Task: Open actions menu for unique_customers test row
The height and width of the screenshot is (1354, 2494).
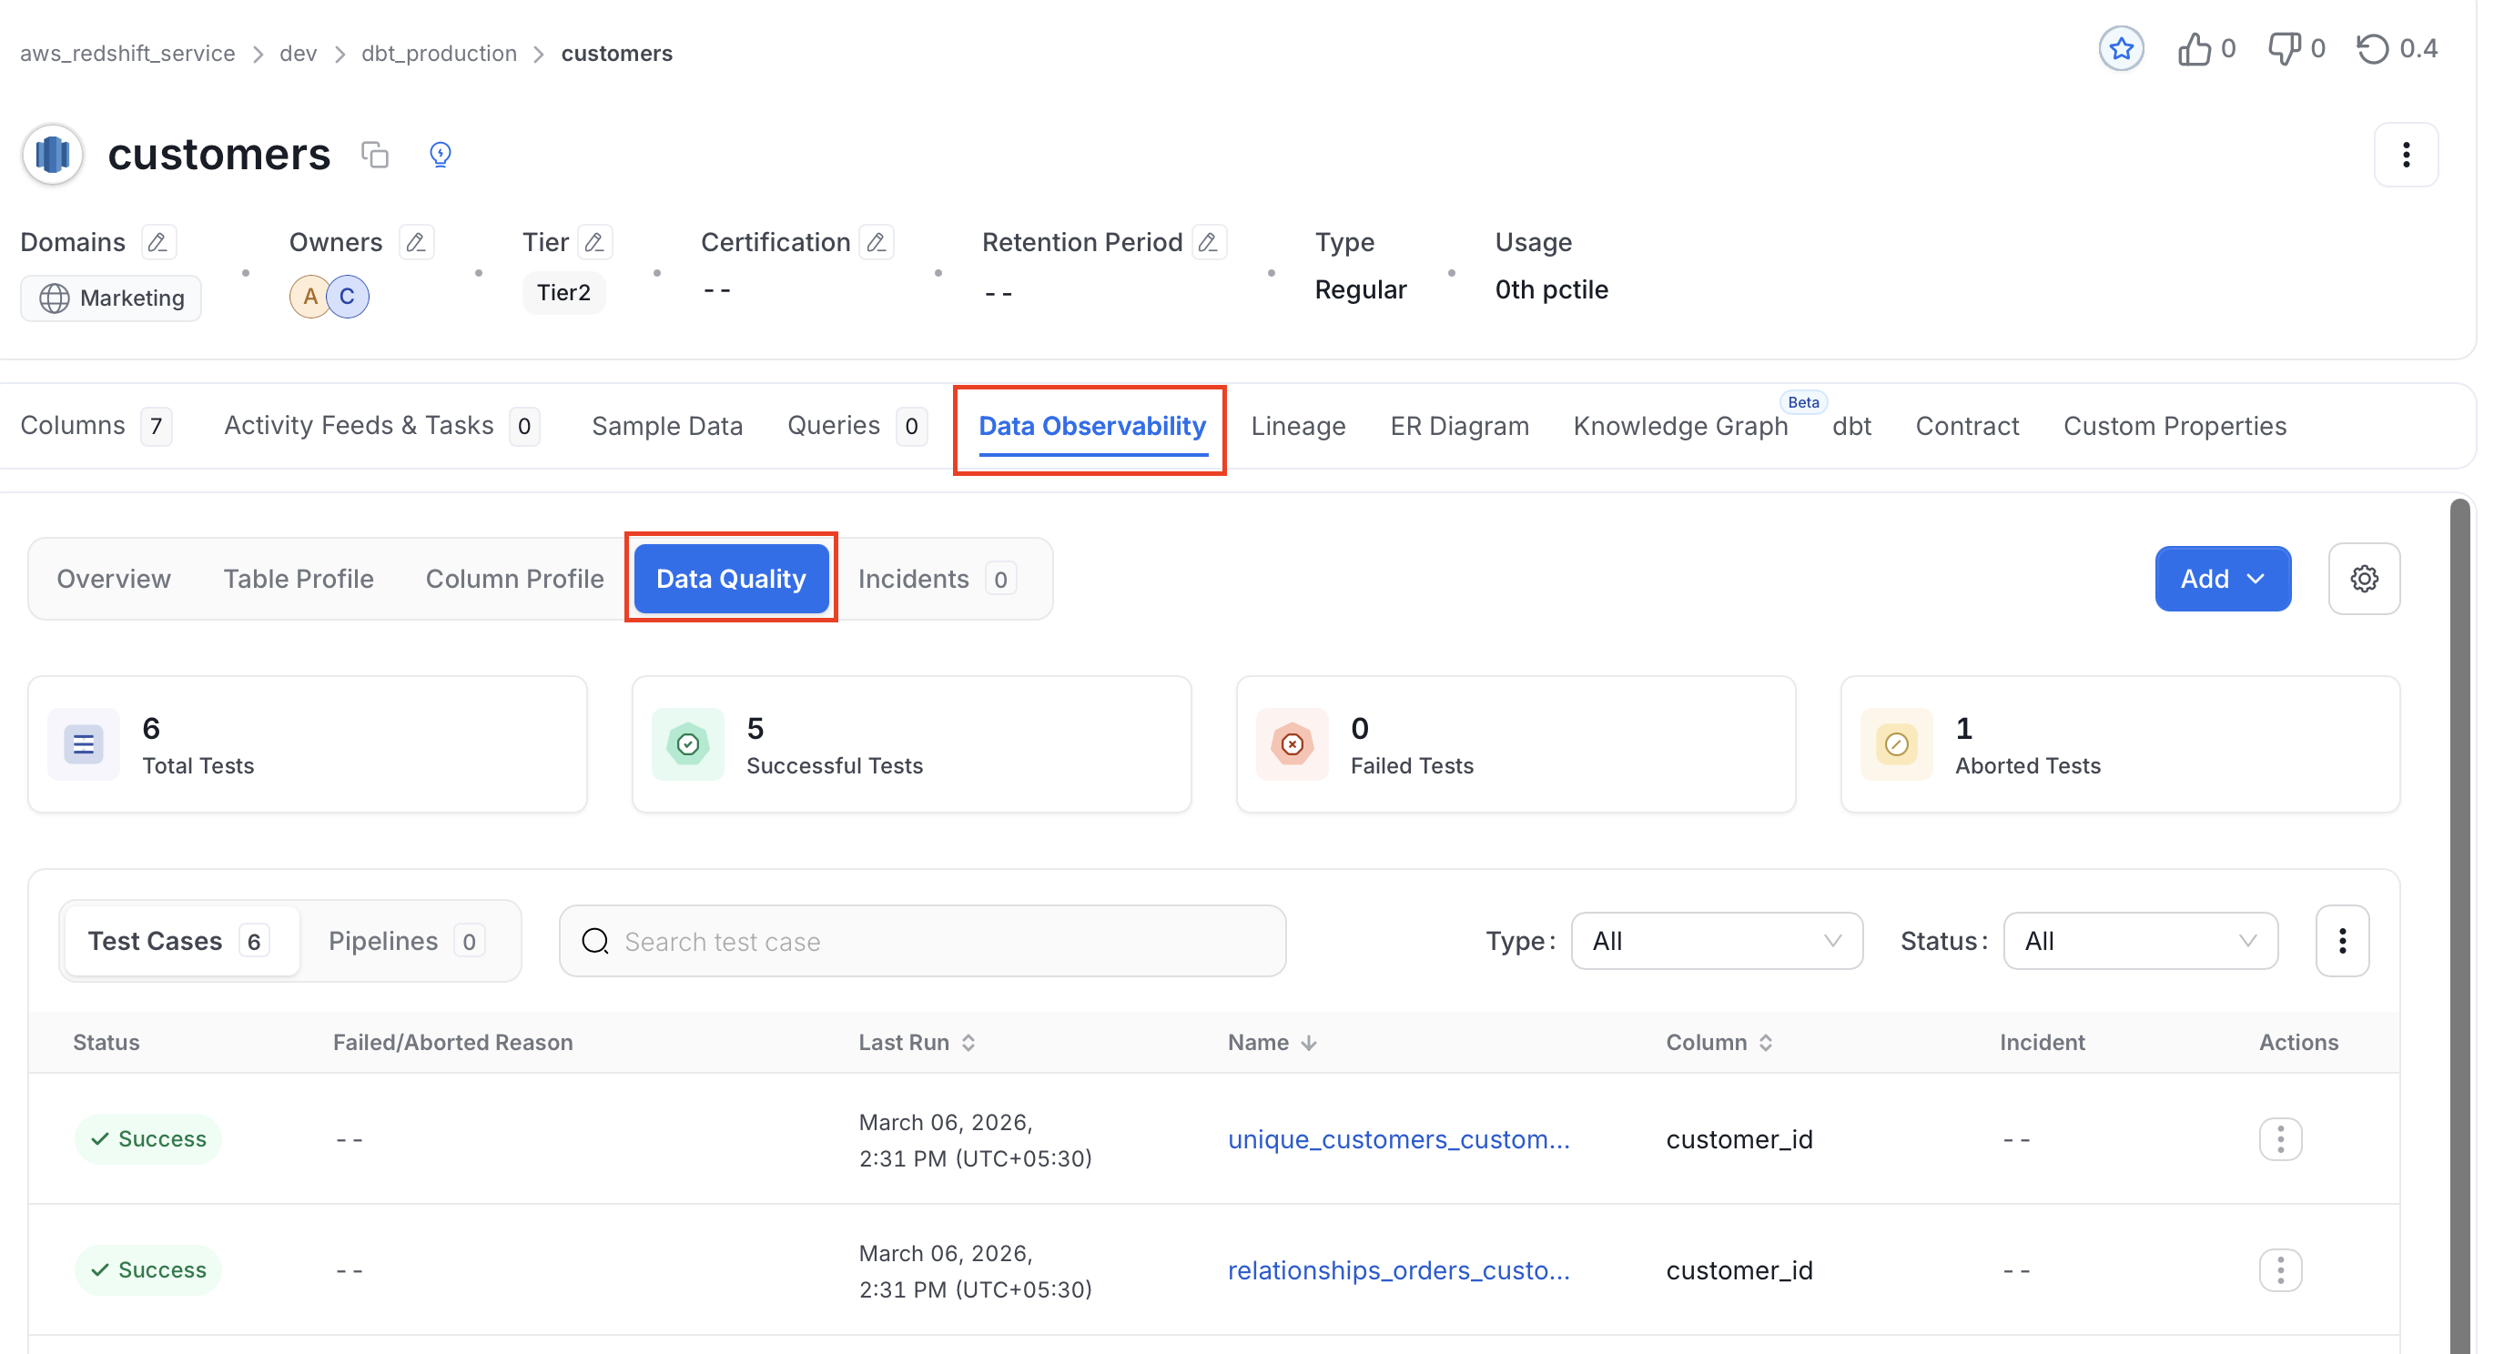Action: point(2279,1138)
